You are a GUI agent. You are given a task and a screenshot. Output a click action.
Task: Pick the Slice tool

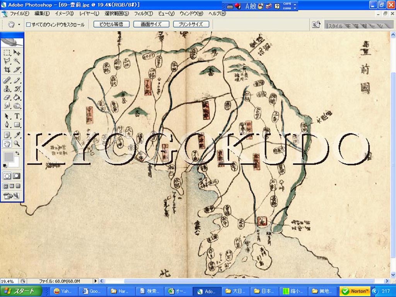(17, 70)
